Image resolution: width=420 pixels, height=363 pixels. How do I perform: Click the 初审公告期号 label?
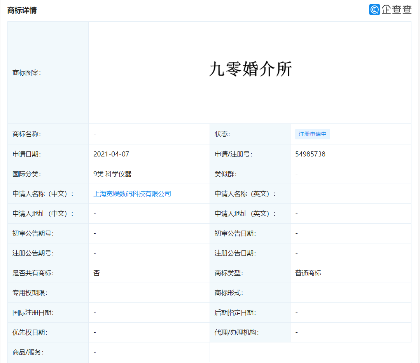[33, 233]
